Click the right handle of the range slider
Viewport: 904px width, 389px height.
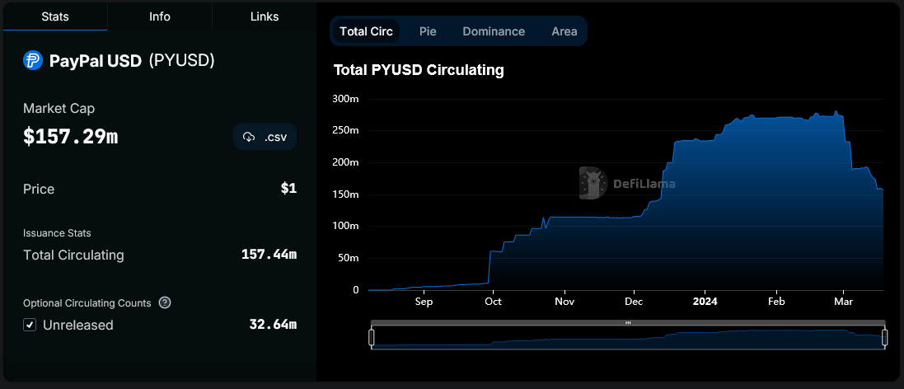[884, 337]
